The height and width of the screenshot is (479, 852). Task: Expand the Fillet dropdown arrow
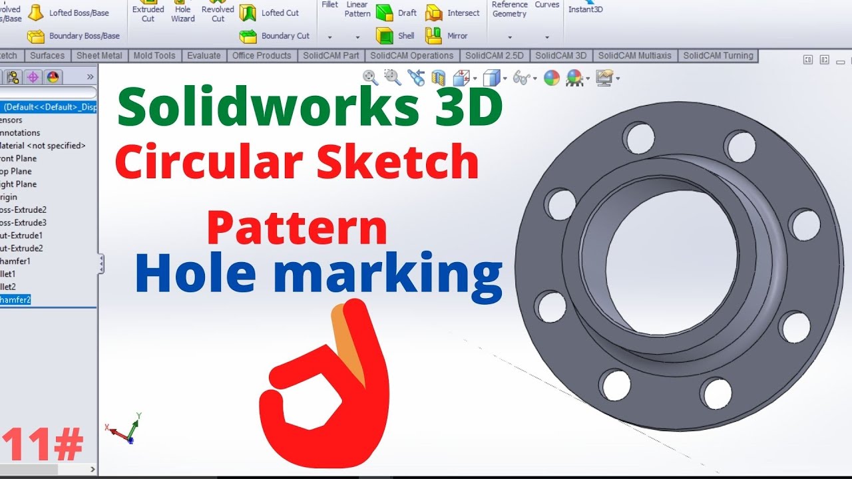click(329, 37)
